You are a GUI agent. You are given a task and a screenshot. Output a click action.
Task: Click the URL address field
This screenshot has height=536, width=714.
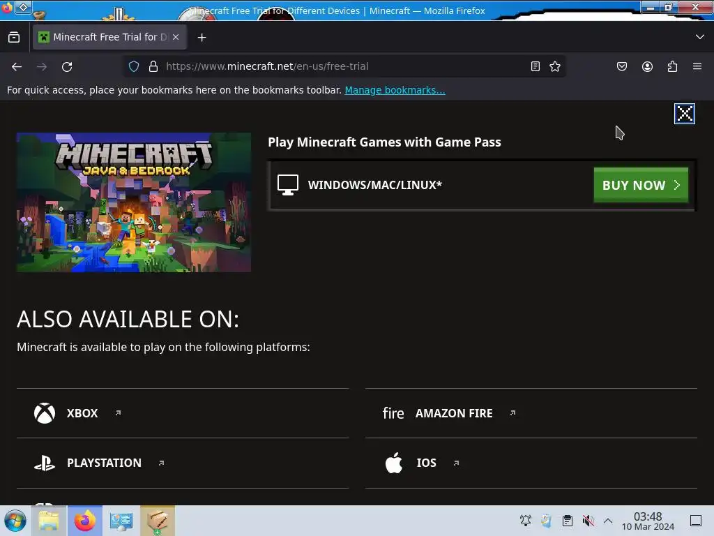(344, 66)
